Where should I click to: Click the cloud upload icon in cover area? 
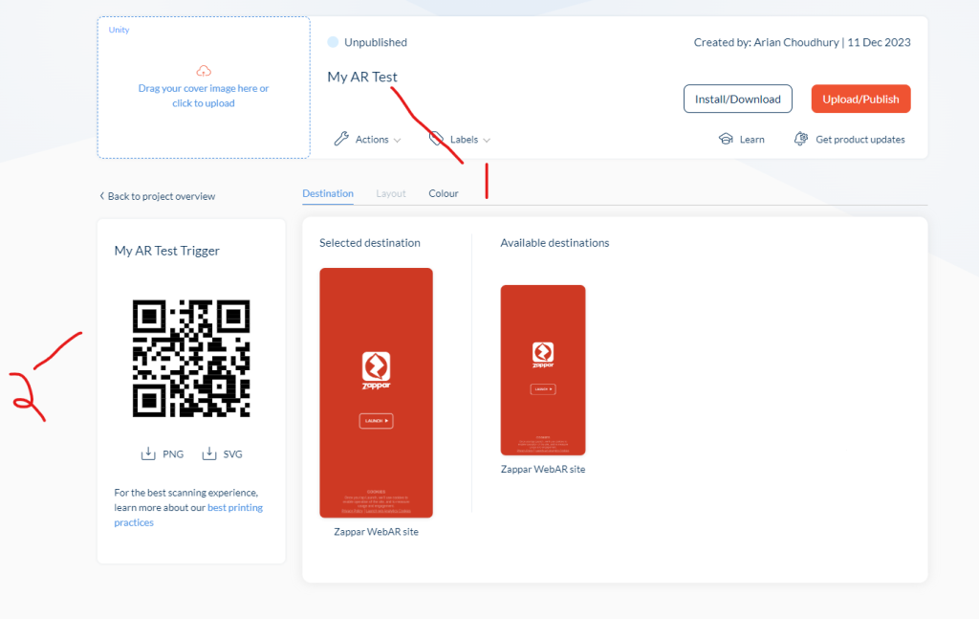[203, 71]
